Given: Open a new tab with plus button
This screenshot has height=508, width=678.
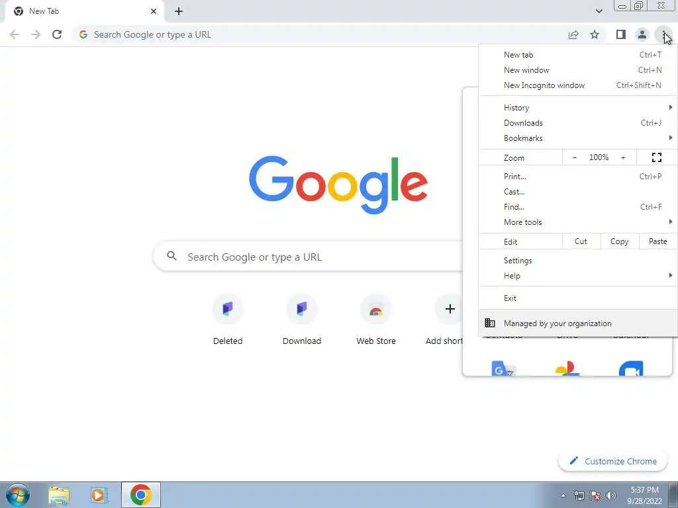Looking at the screenshot, I should (x=179, y=11).
